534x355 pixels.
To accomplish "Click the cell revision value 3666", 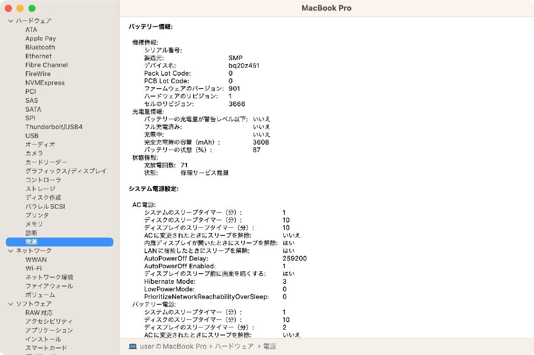I will pyautogui.click(x=237, y=104).
